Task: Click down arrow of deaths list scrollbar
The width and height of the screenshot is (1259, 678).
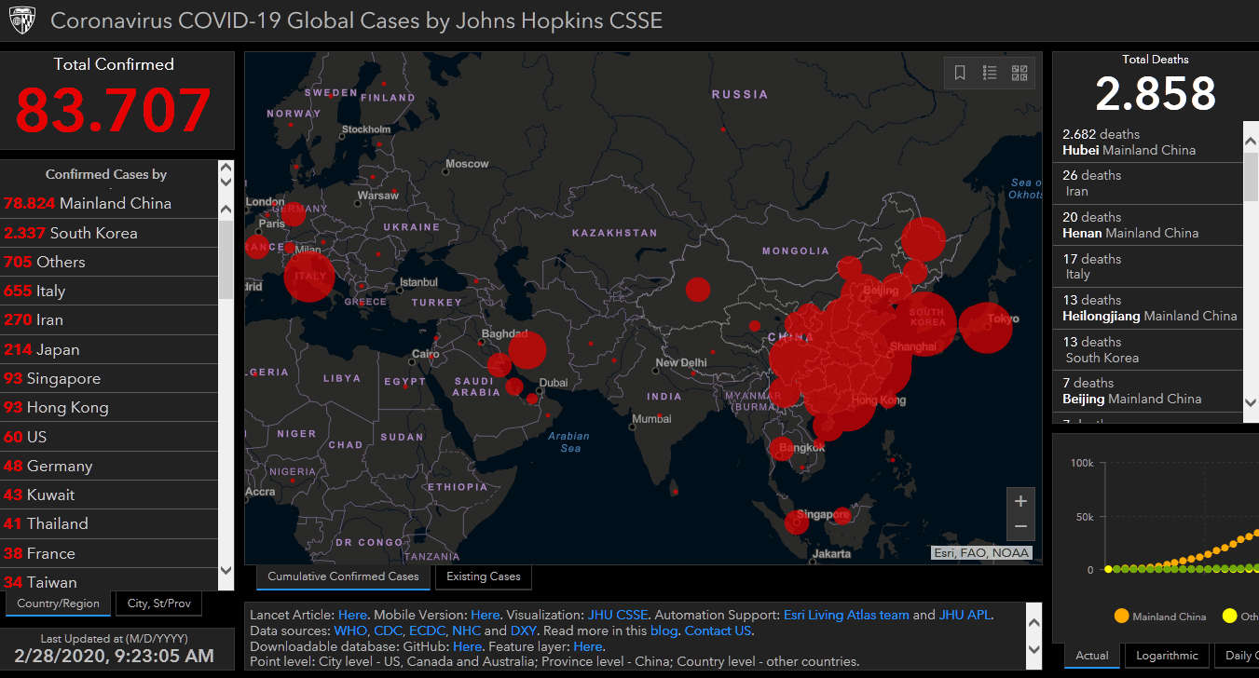Action: [1252, 402]
